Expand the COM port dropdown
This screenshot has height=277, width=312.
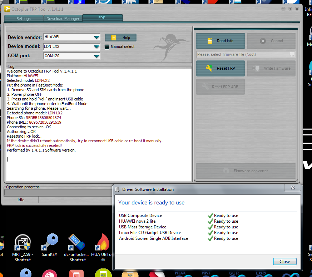coord(96,56)
